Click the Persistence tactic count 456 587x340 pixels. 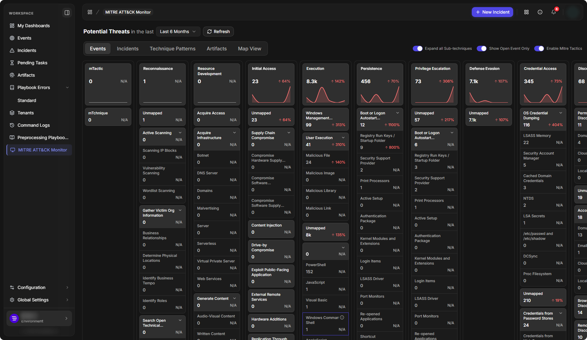pos(365,81)
